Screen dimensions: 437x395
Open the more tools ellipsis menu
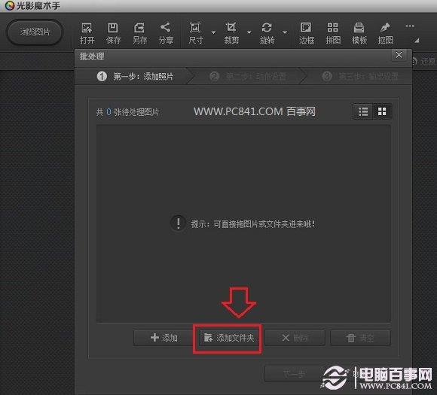tap(410, 26)
